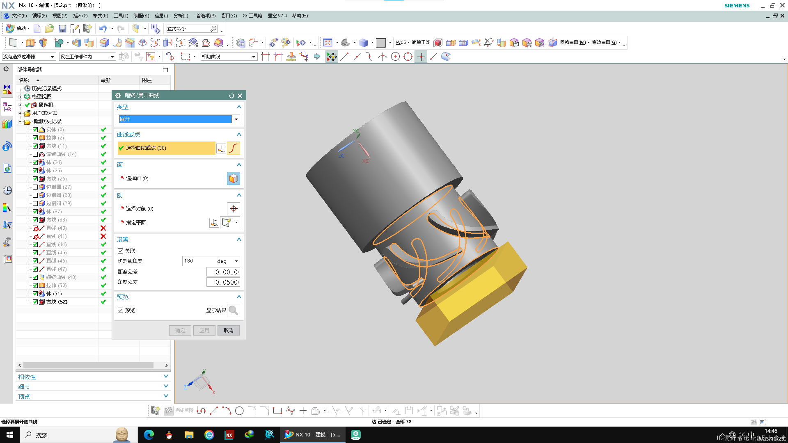Click the circle sketch tool
Viewport: 788px width, 443px height.
(239, 411)
